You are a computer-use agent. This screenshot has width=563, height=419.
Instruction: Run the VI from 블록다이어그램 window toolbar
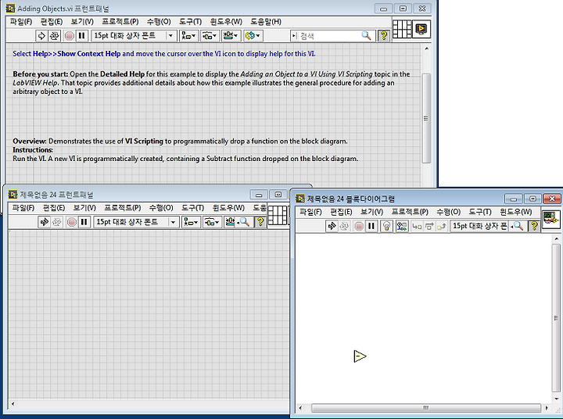tap(332, 226)
